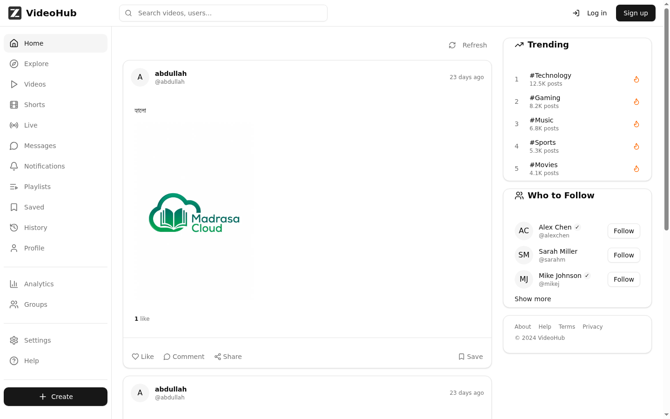The height and width of the screenshot is (419, 670).
Task: Click the Create button
Action: (55, 397)
